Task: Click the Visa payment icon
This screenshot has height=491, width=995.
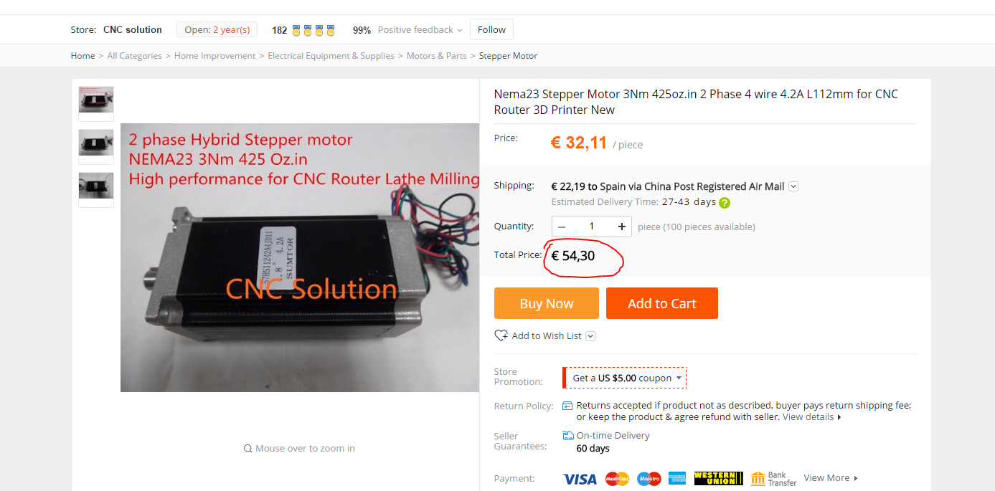Action: click(x=580, y=479)
